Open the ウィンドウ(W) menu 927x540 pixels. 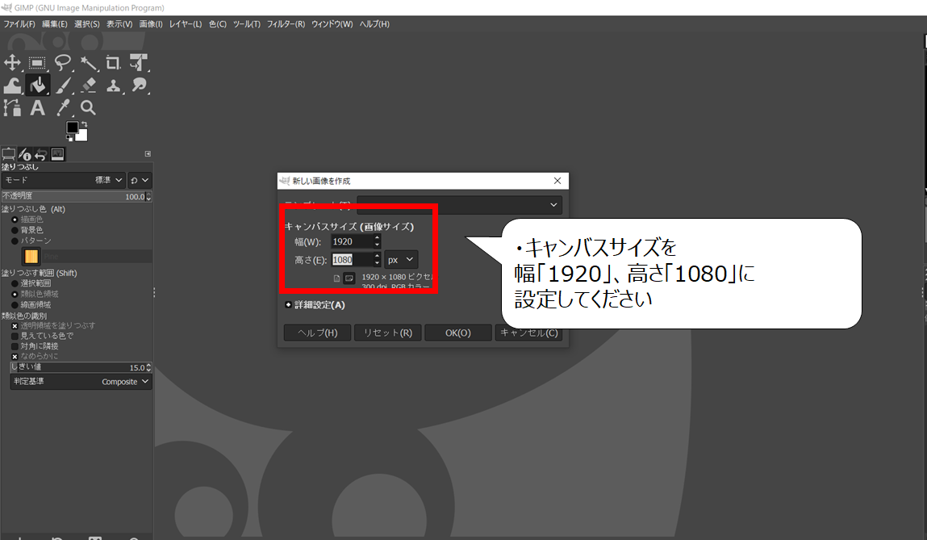332,24
